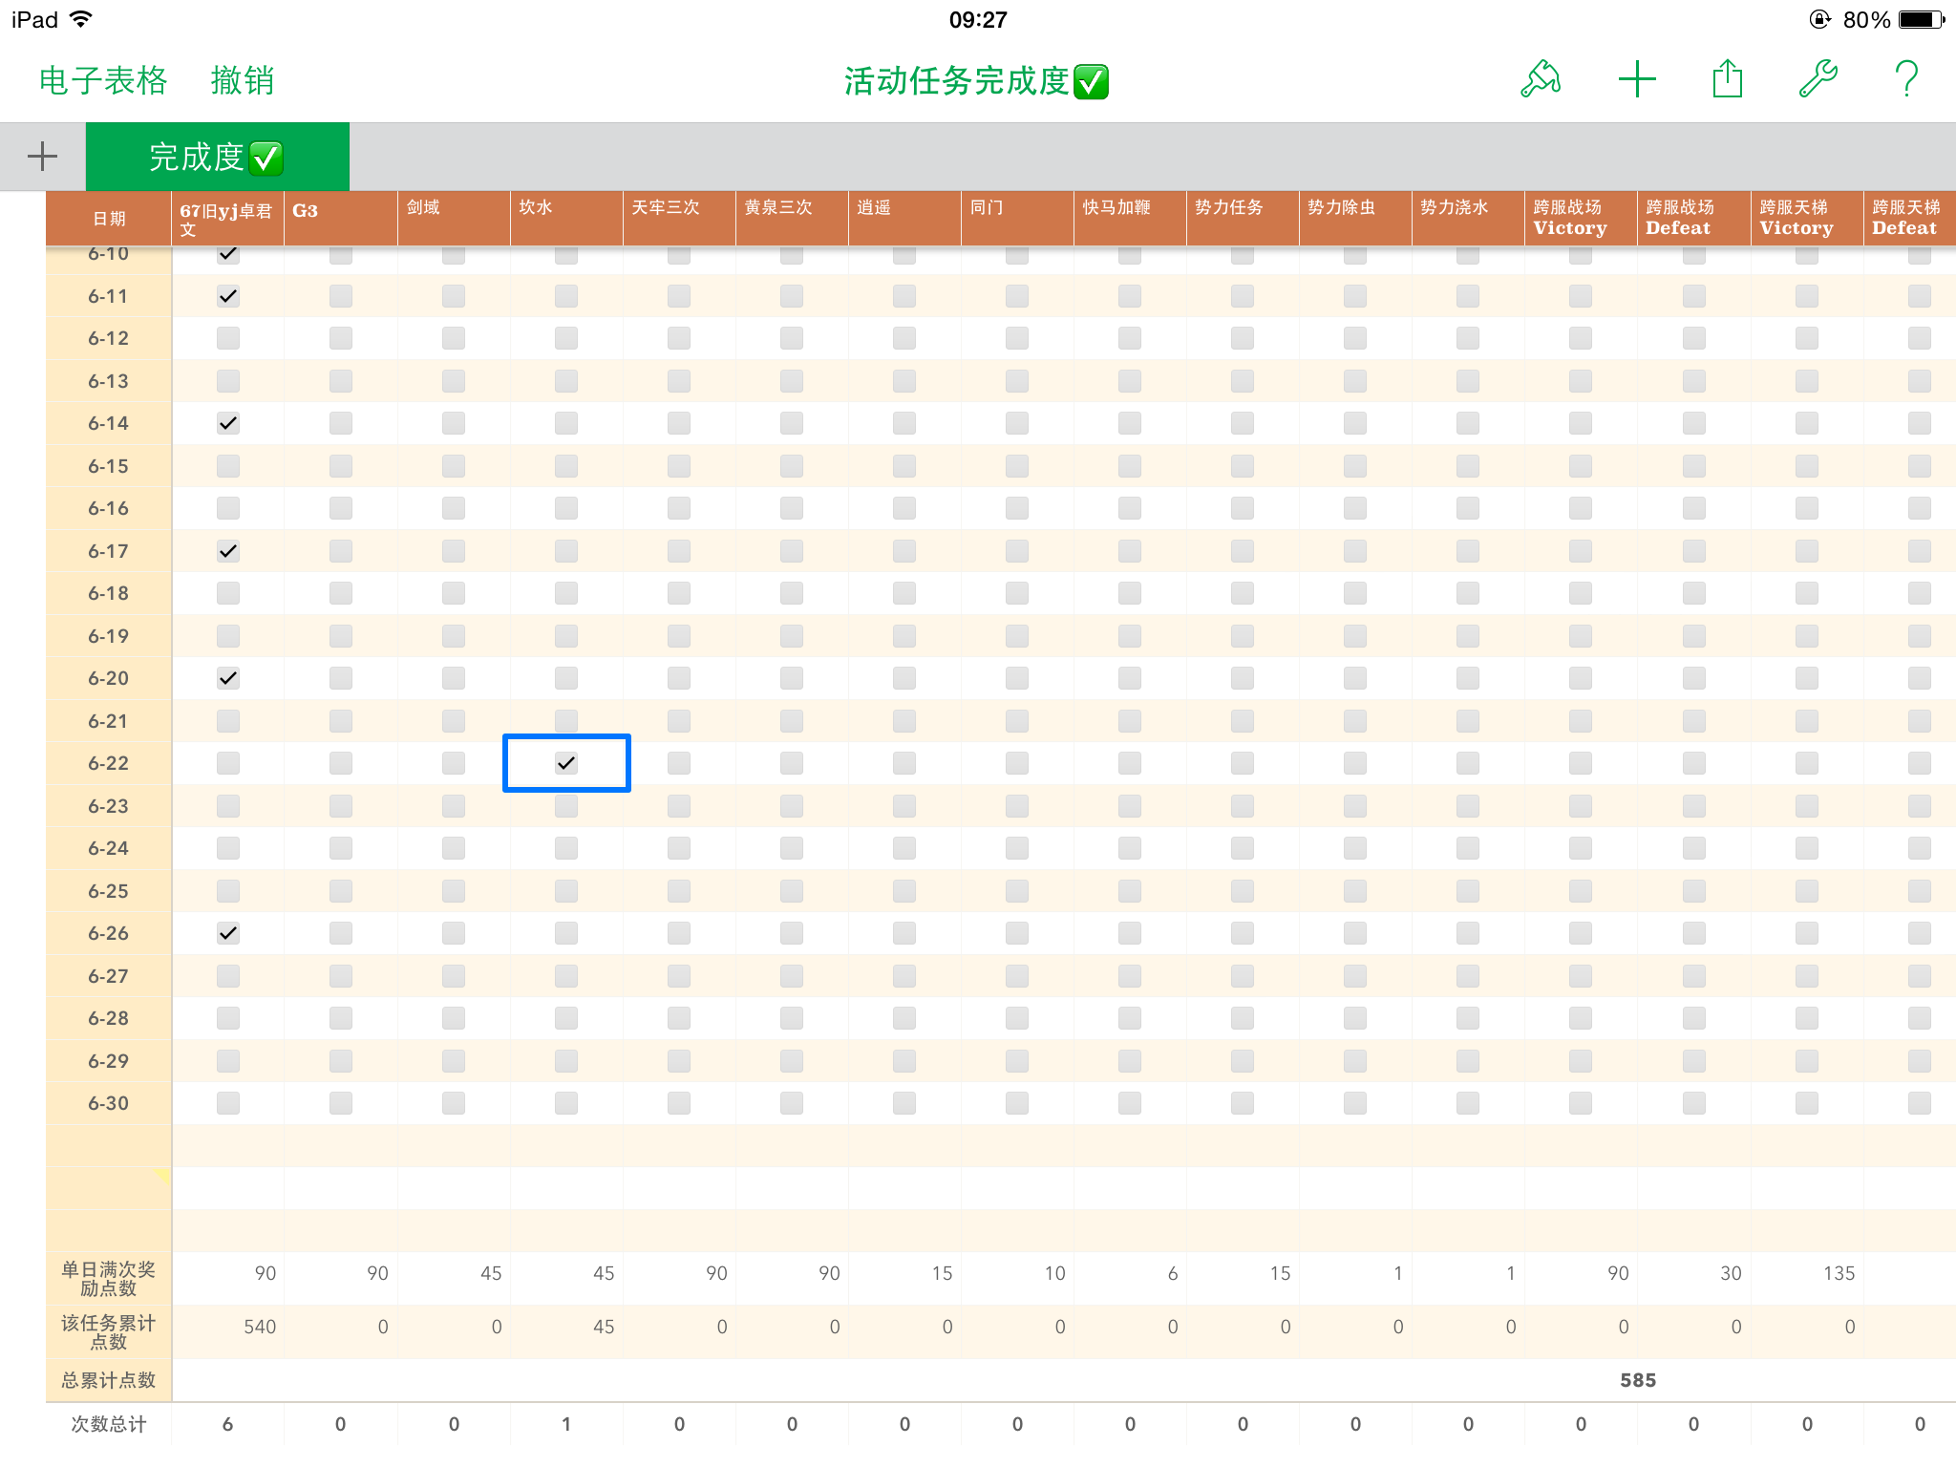Screen dimensions: 1956x1467
Task: Check 6-13 box in 同门 column
Action: coord(1017,381)
